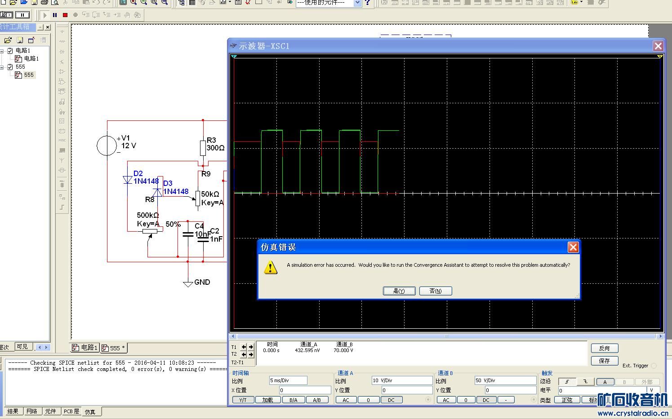
Task: Set channel B coupling to AC
Action: [x=446, y=400]
